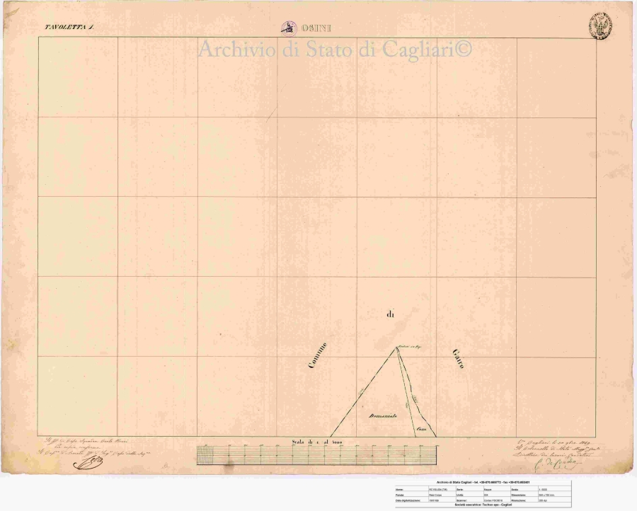Click the handwritten signature flourish at lower left
This screenshot has width=637, height=511.
(88, 463)
